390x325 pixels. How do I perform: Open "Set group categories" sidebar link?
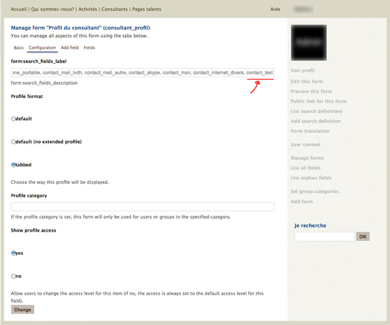click(315, 191)
